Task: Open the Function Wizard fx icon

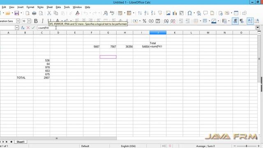Action: click(x=23, y=28)
